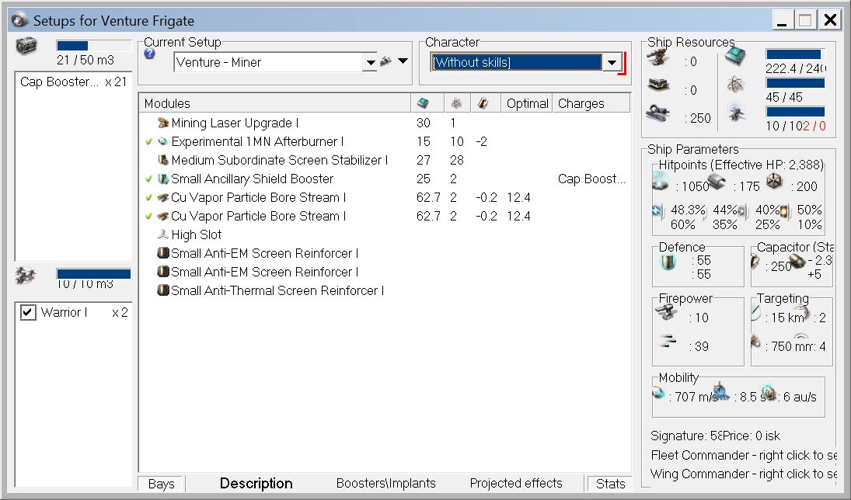The image size is (851, 500).
Task: Click the 15 km targeting range value
Action: pyautogui.click(x=783, y=318)
